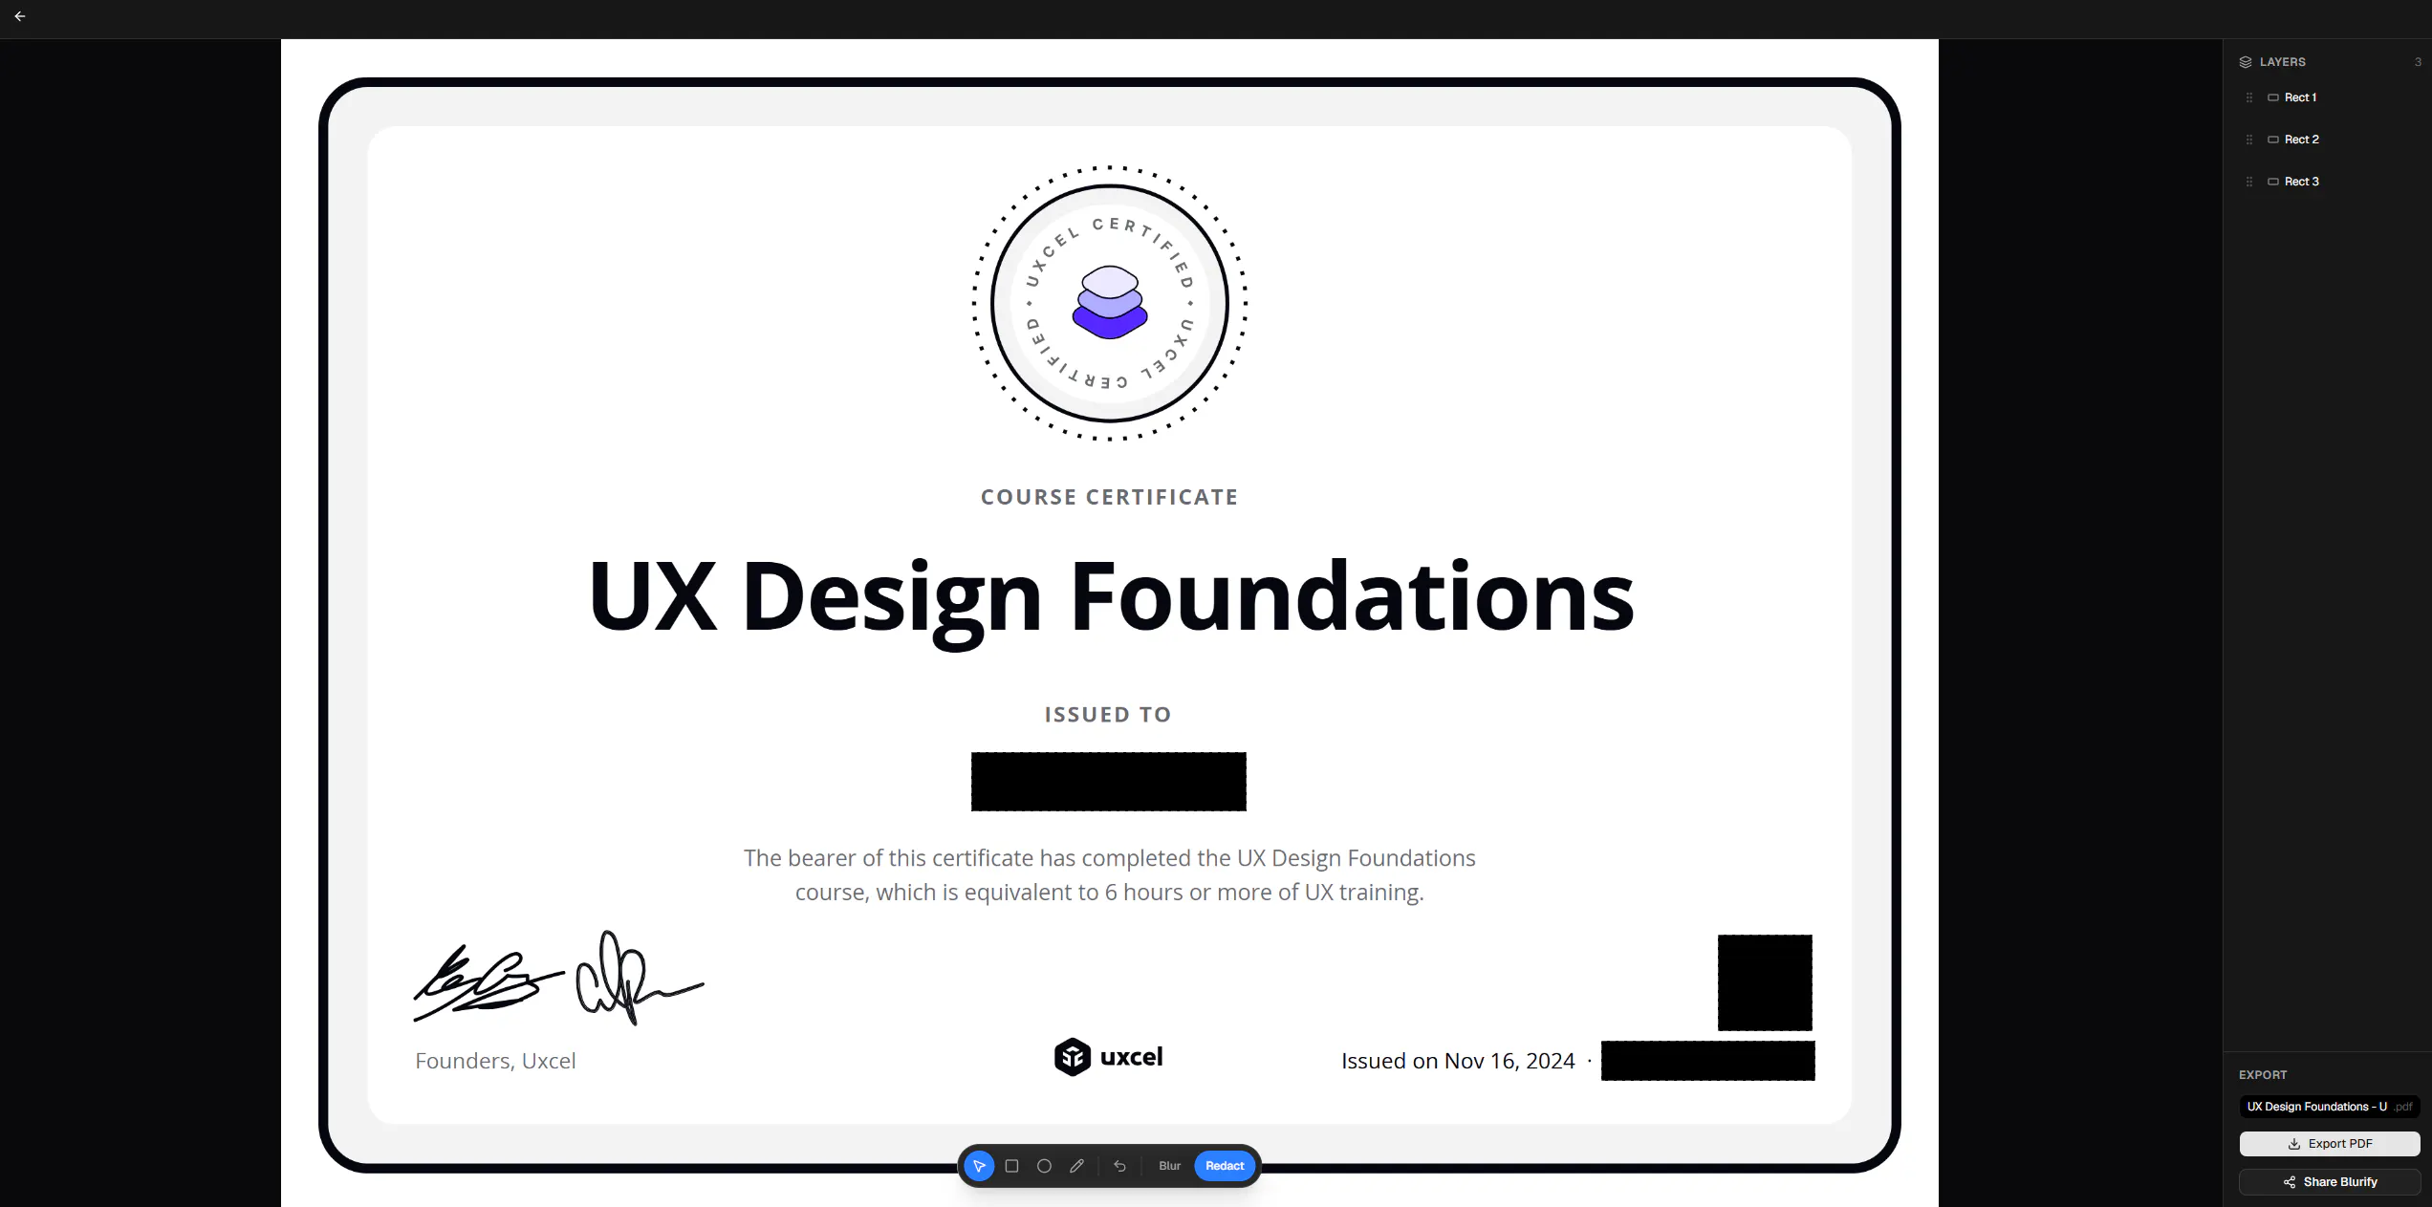Switch the mode to Redact
Viewport: 2432px width, 1207px height.
(x=1225, y=1166)
